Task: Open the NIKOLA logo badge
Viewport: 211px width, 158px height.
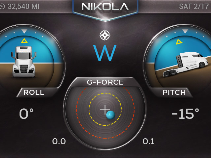Action: 105,10
